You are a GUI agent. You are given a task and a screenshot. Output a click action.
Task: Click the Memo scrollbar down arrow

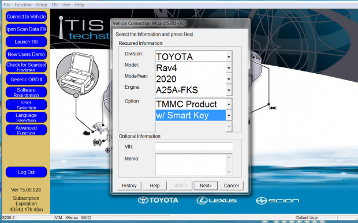click(x=229, y=172)
